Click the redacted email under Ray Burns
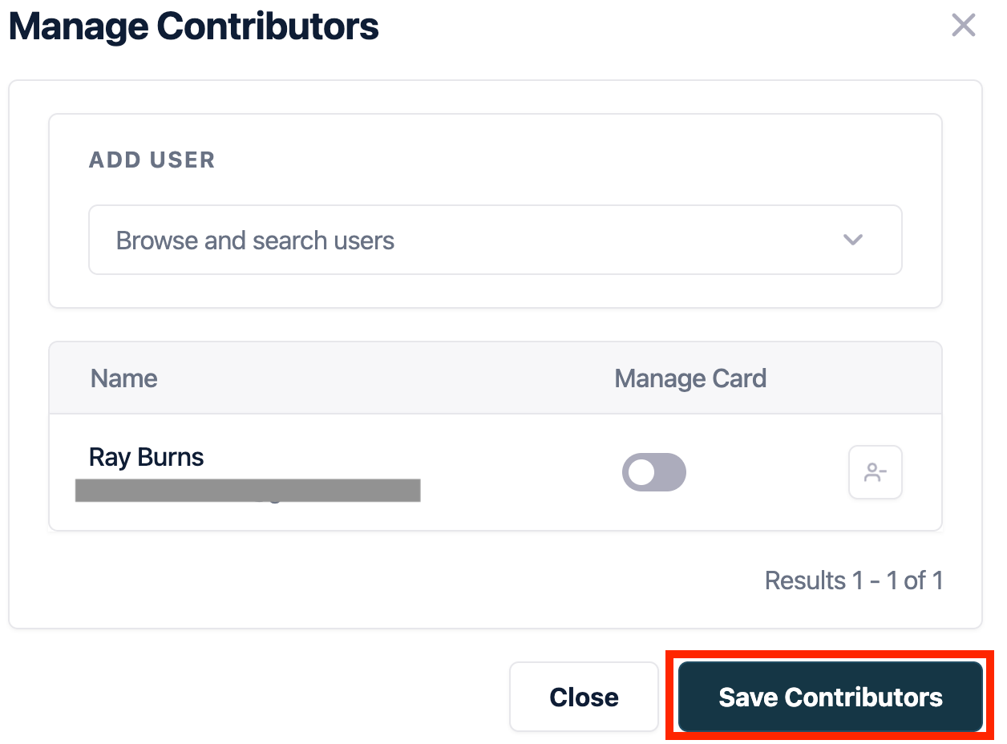The width and height of the screenshot is (1007, 744). coord(247,490)
